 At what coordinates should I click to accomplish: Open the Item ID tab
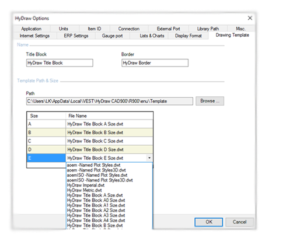point(95,29)
